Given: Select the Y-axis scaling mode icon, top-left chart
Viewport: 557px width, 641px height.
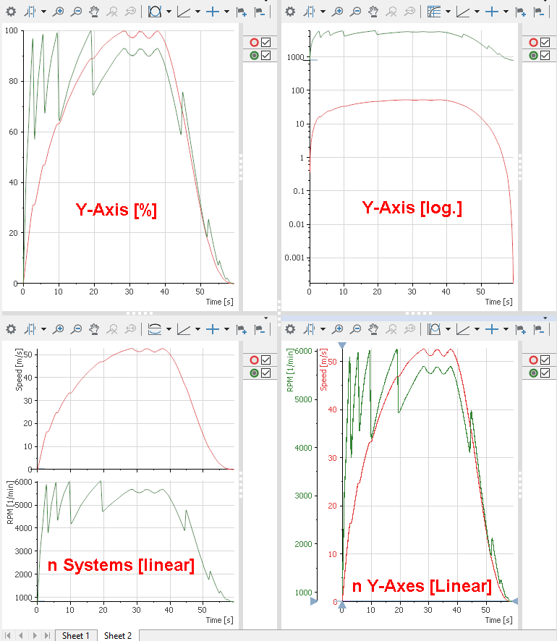Looking at the screenshot, I should (x=154, y=12).
